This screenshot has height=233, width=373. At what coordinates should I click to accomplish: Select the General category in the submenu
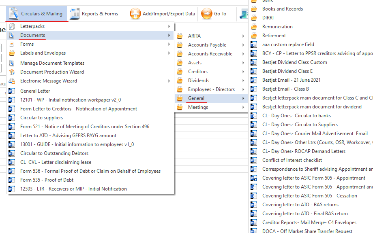pos(196,98)
